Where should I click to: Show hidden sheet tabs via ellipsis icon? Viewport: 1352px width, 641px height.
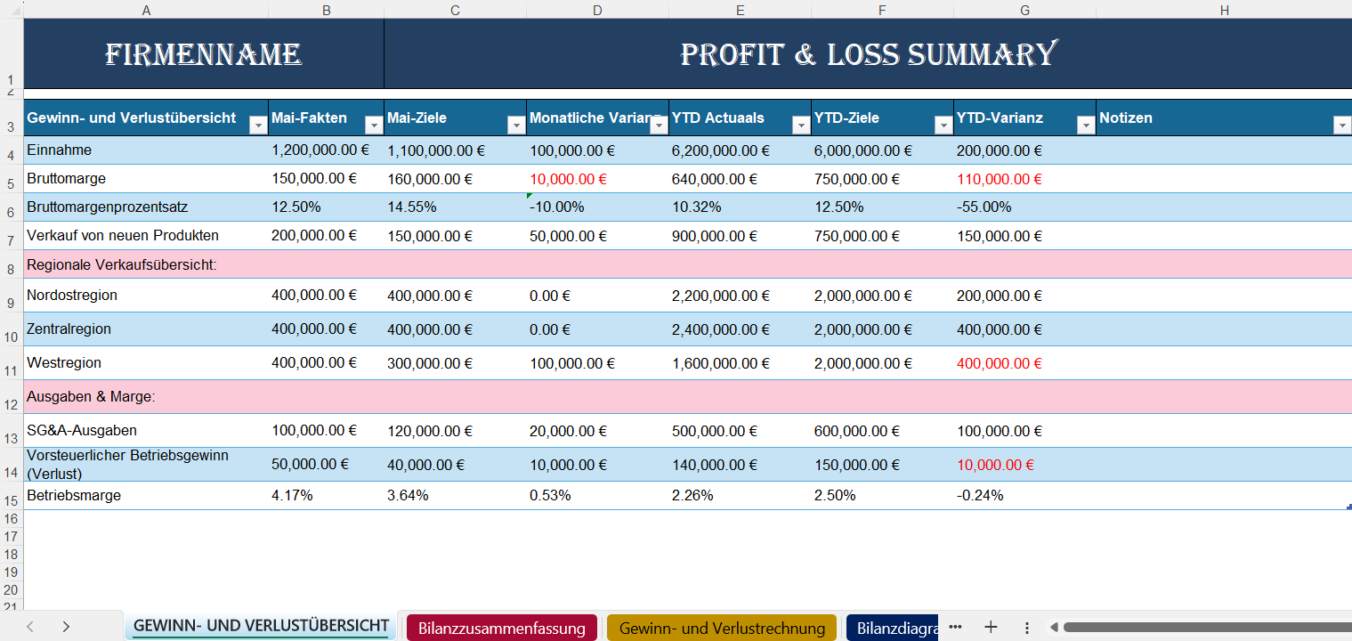[x=955, y=627]
